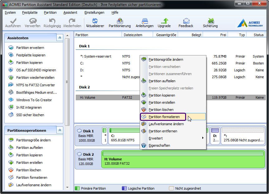The image size is (269, 194).
Task: Choose Partition formatieren from context menu
Action: (173, 117)
